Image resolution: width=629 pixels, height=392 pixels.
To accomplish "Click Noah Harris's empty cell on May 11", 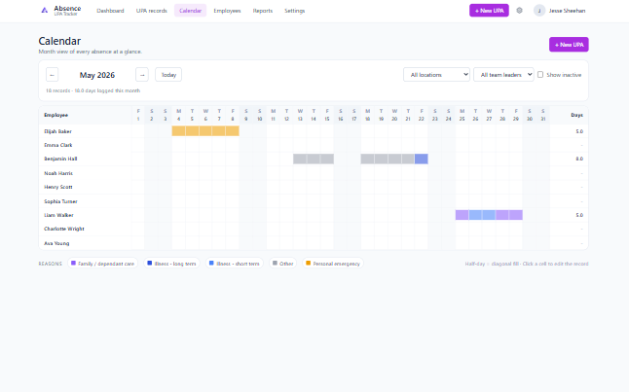I will 273,173.
